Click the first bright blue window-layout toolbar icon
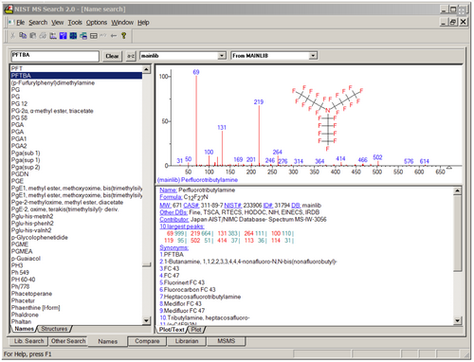The height and width of the screenshot is (362, 474). [x=63, y=36]
